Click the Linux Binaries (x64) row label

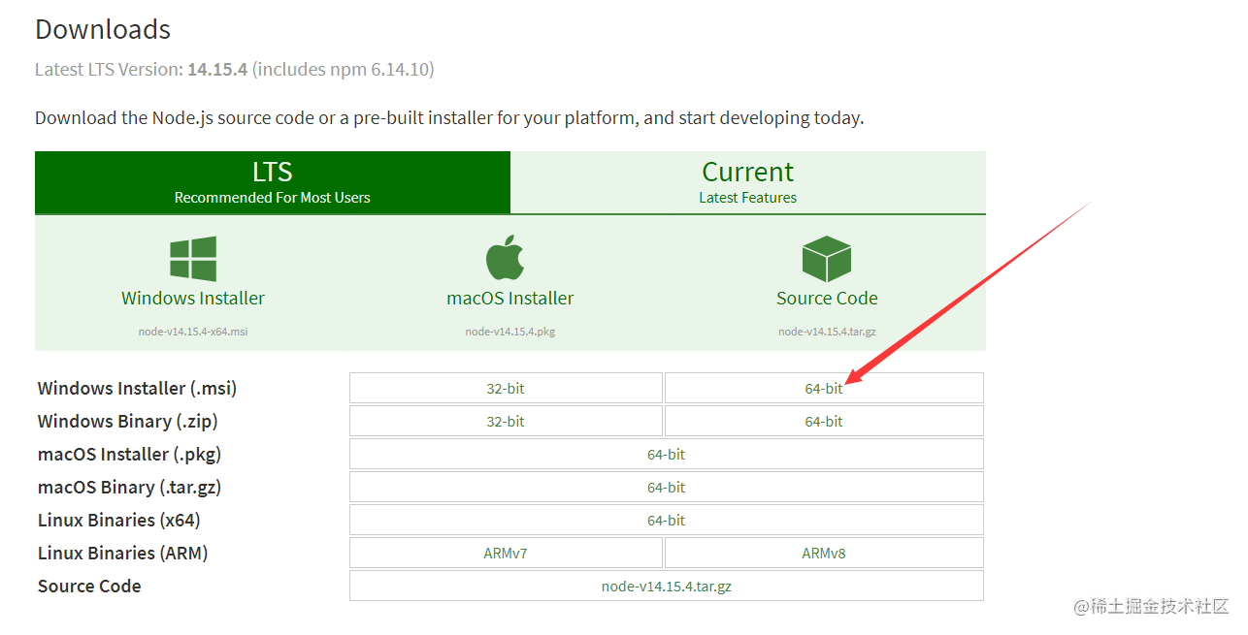pyautogui.click(x=118, y=520)
